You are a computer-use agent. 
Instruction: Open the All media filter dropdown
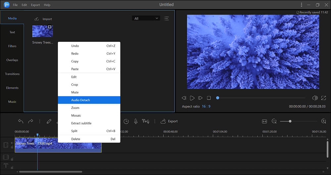(x=146, y=18)
